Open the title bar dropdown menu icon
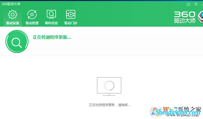 [x=196, y=5]
